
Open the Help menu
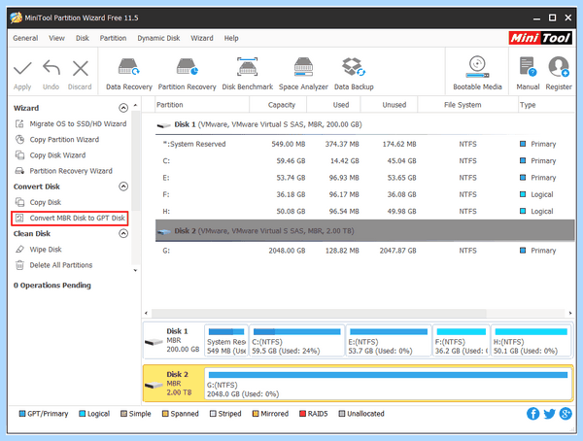(x=231, y=38)
